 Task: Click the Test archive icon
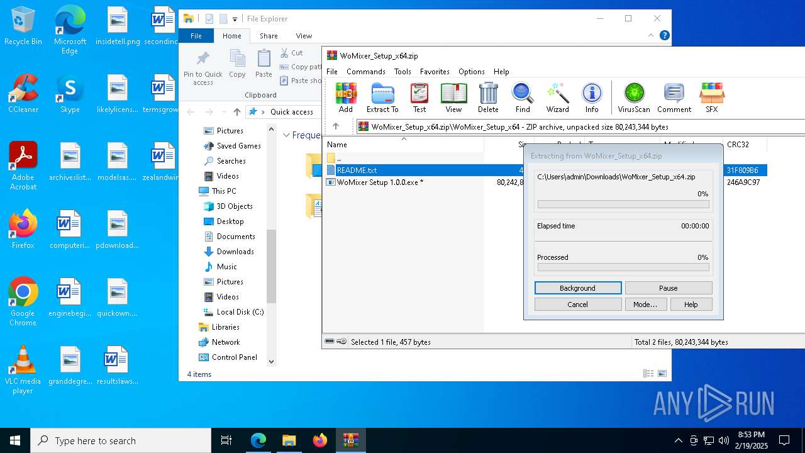tap(419, 98)
